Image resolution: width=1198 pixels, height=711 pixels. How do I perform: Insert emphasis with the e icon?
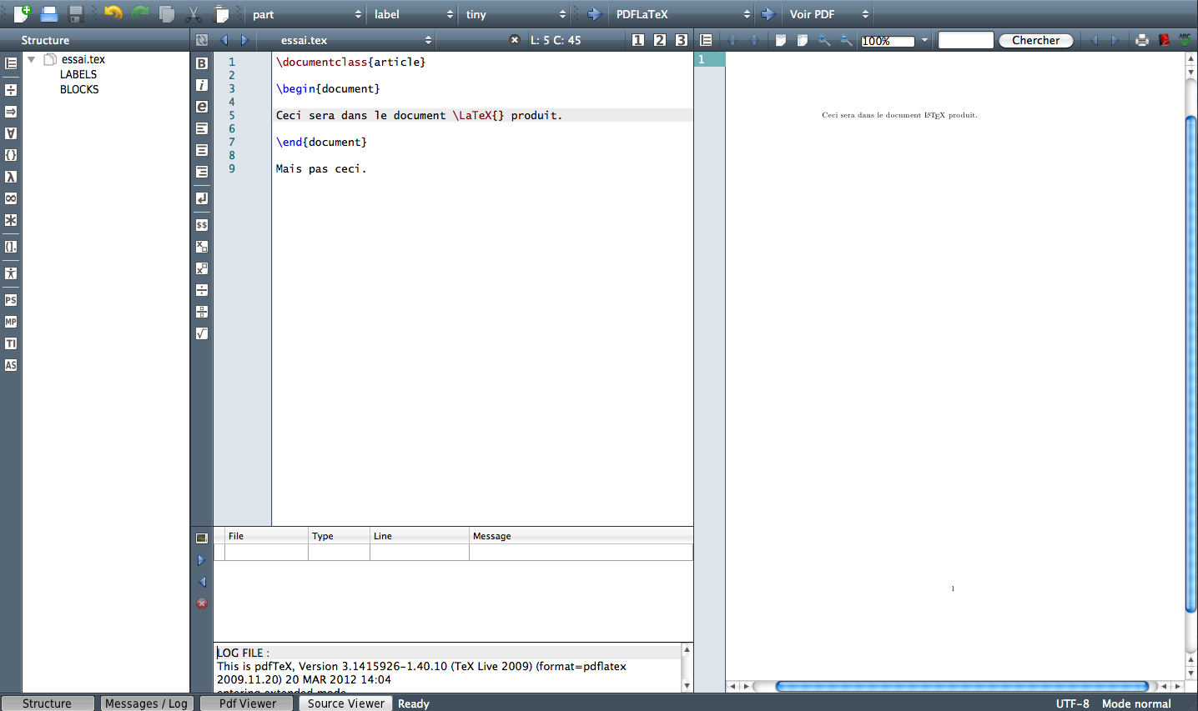click(202, 107)
